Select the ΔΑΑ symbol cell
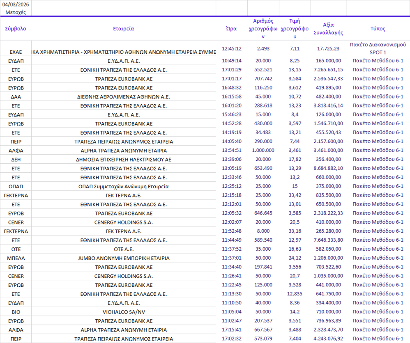 (16, 97)
